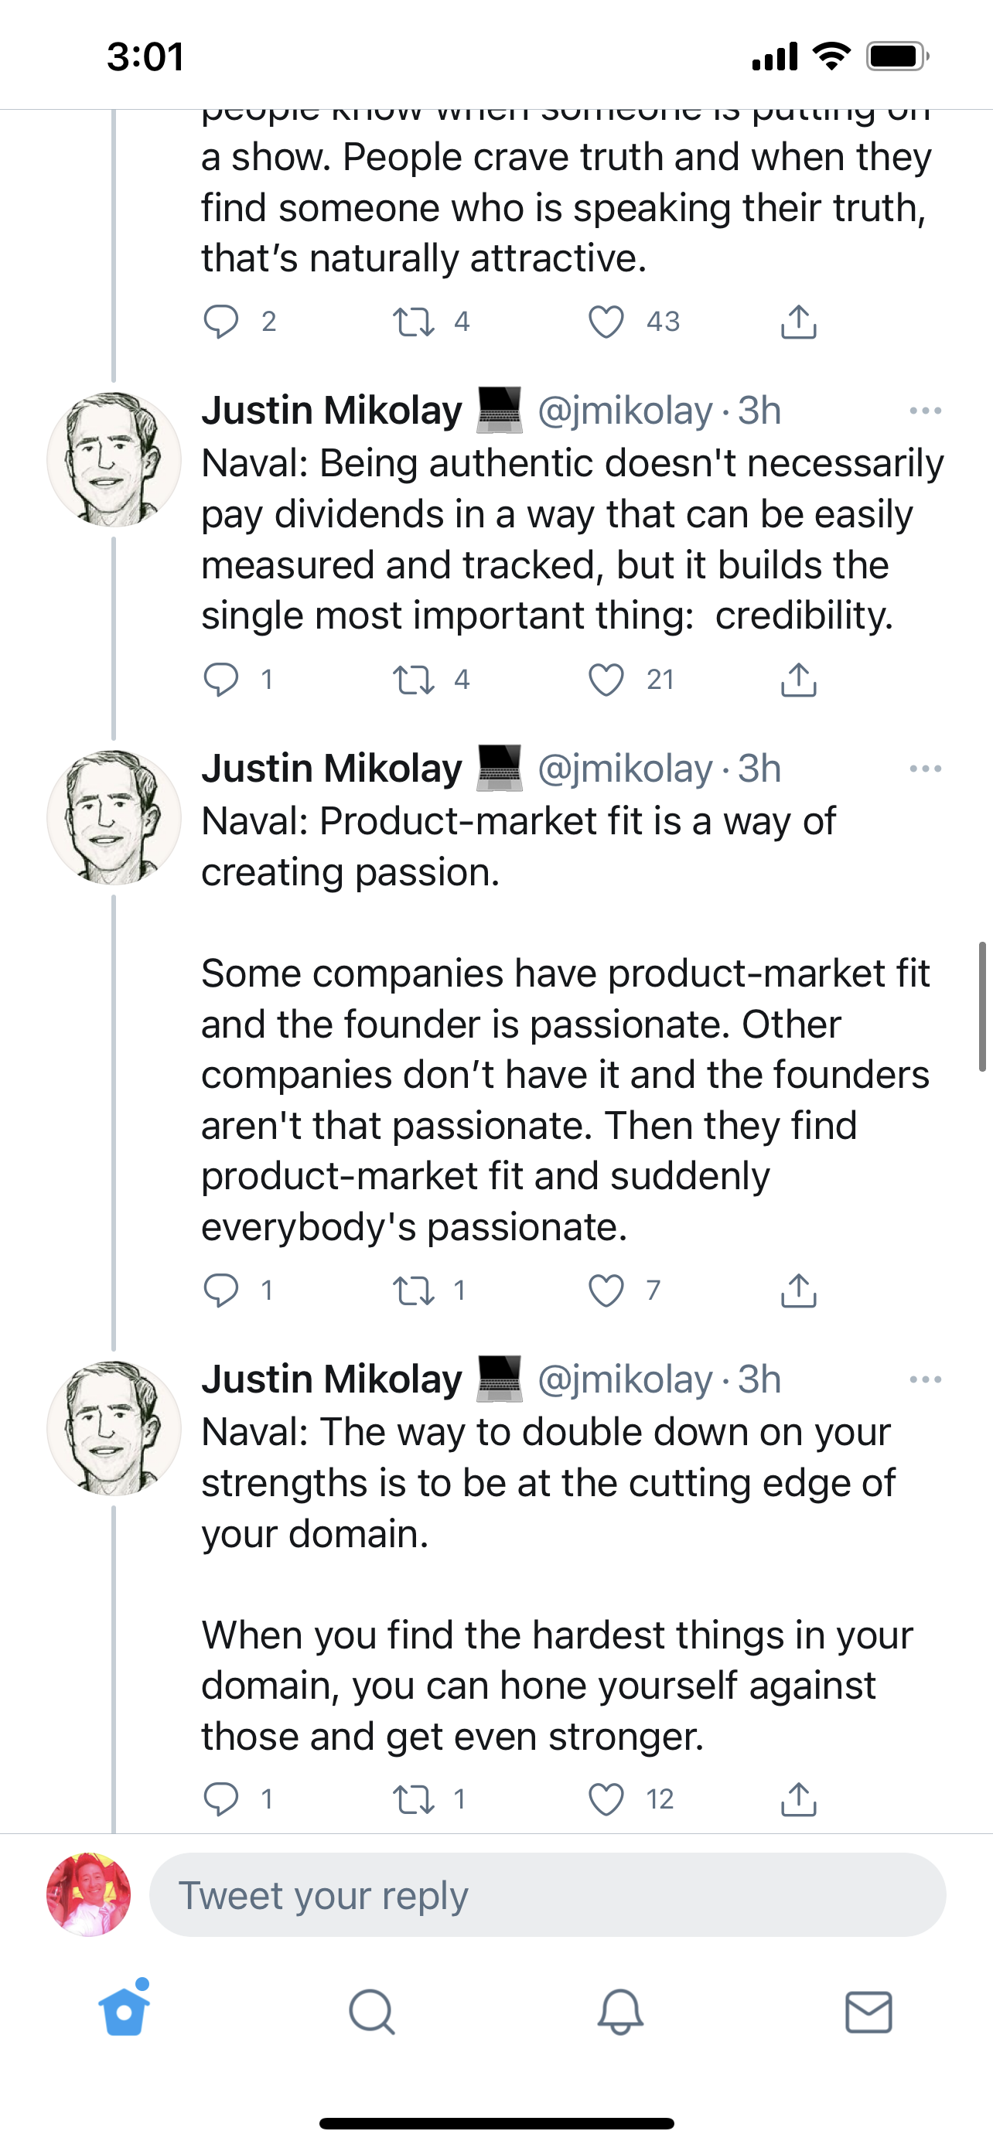The width and height of the screenshot is (993, 2148).
Task: Share the product-market fit tweet
Action: tap(798, 1290)
